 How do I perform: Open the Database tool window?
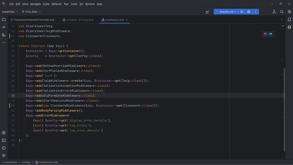pyautogui.click(x=289, y=27)
